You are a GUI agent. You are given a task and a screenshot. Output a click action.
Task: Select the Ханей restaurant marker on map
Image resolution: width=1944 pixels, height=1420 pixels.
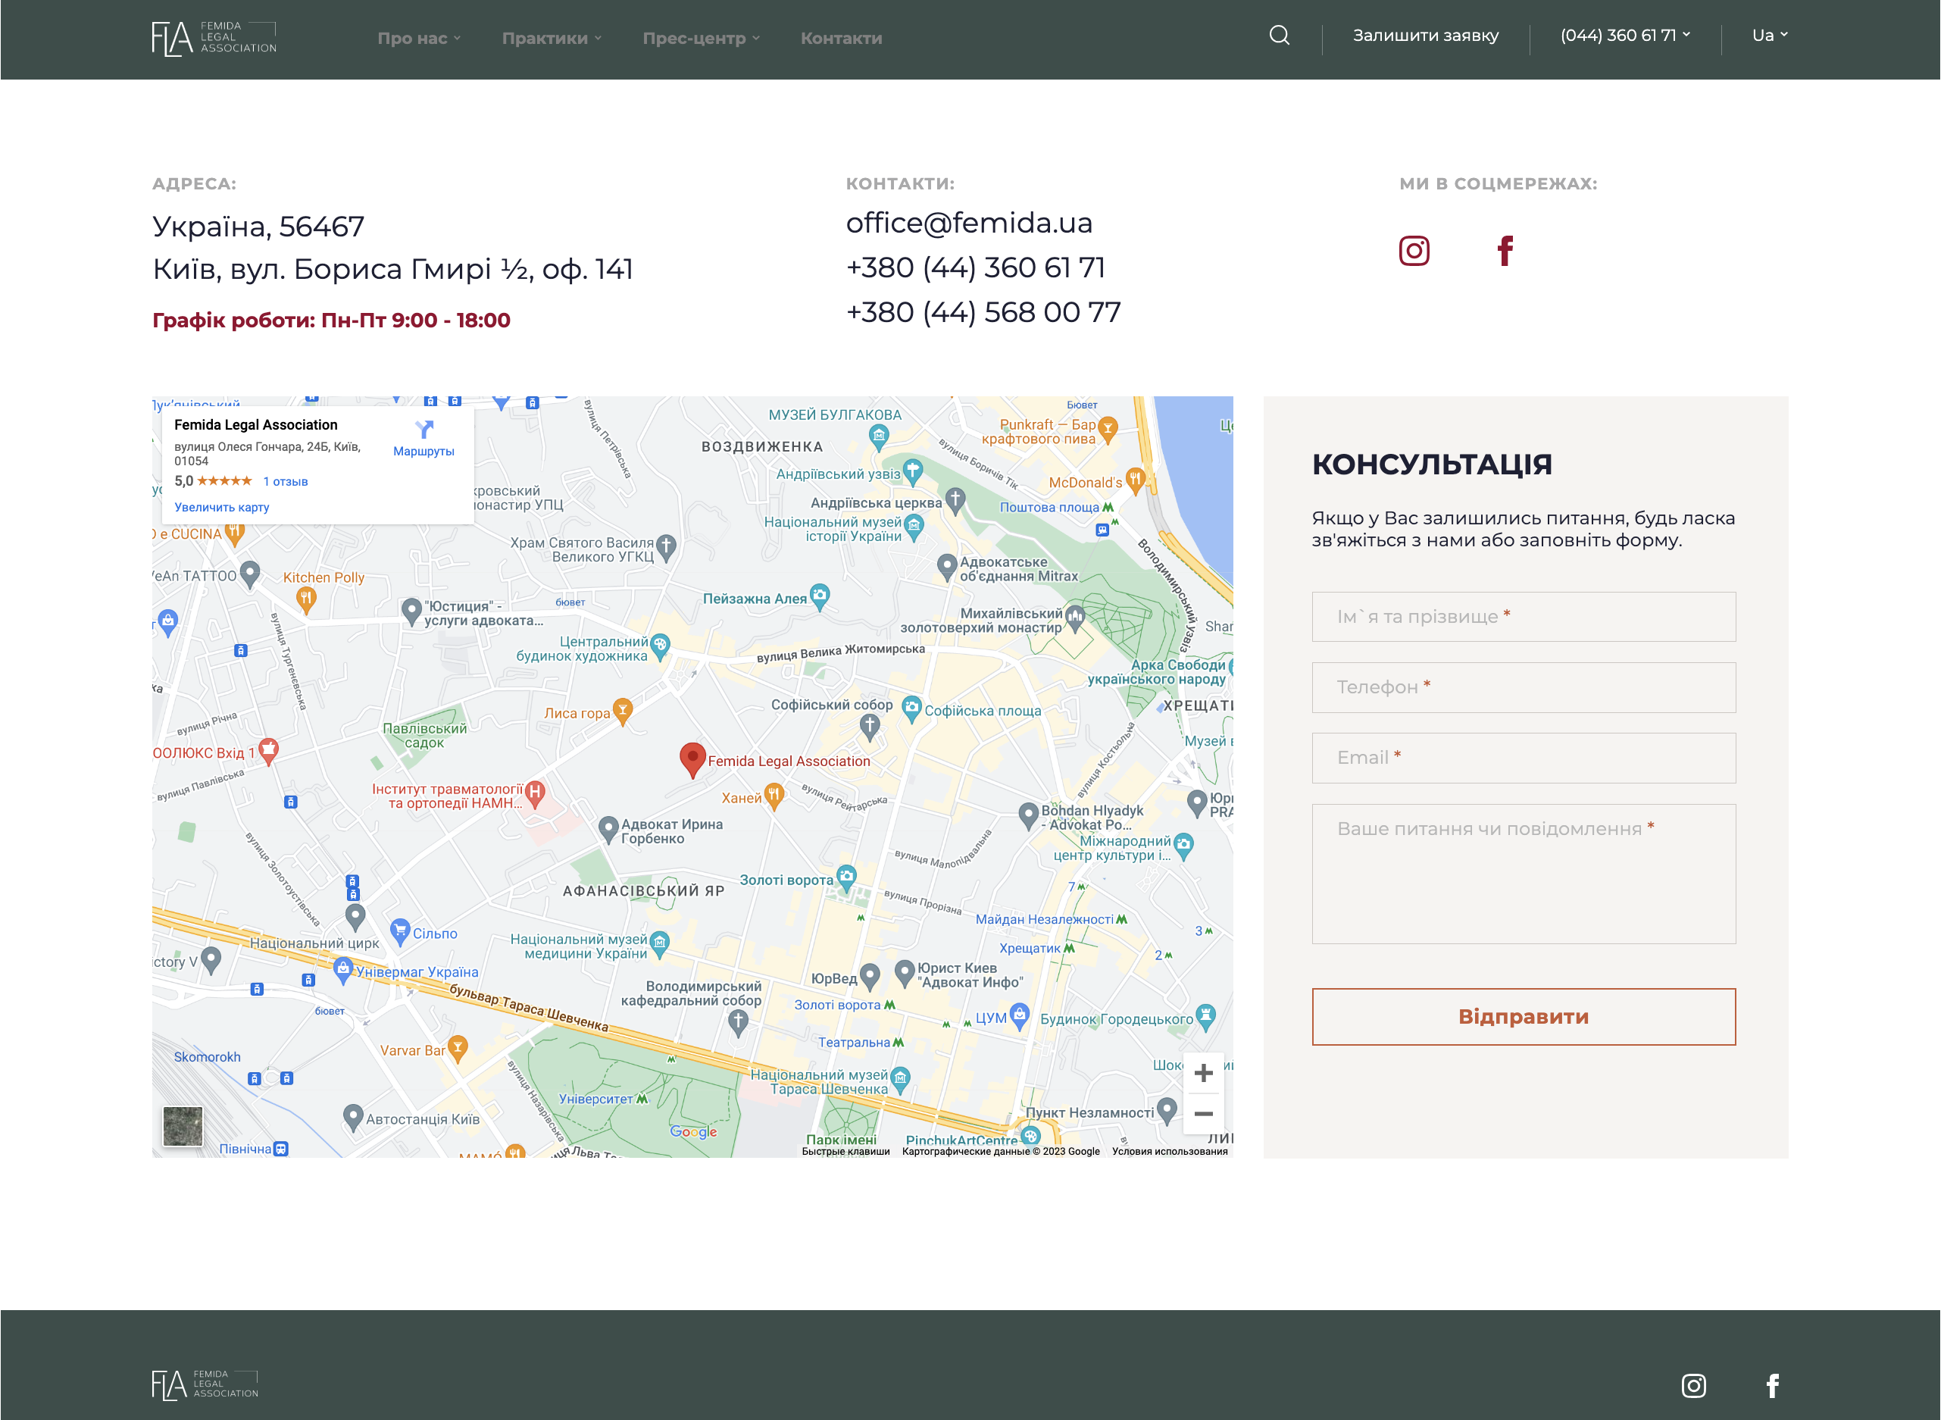click(x=775, y=797)
